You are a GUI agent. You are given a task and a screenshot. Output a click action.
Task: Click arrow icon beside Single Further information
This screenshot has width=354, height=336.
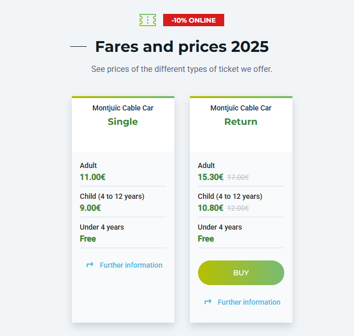[x=90, y=265]
